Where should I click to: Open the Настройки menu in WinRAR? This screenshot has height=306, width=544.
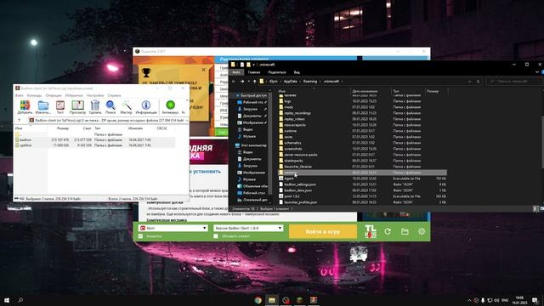pyautogui.click(x=95, y=95)
